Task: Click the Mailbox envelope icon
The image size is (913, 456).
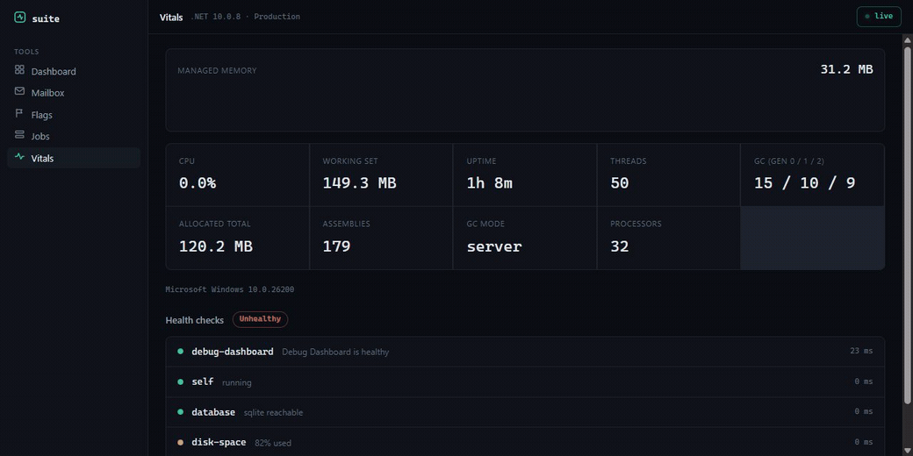Action: [x=20, y=91]
